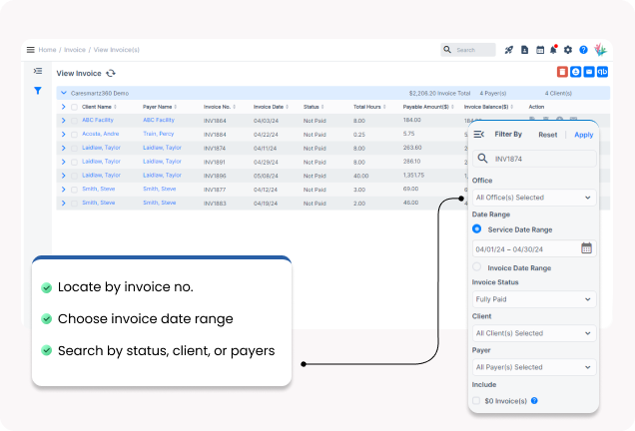Open the settings gear icon
The width and height of the screenshot is (635, 431).
[x=568, y=50]
